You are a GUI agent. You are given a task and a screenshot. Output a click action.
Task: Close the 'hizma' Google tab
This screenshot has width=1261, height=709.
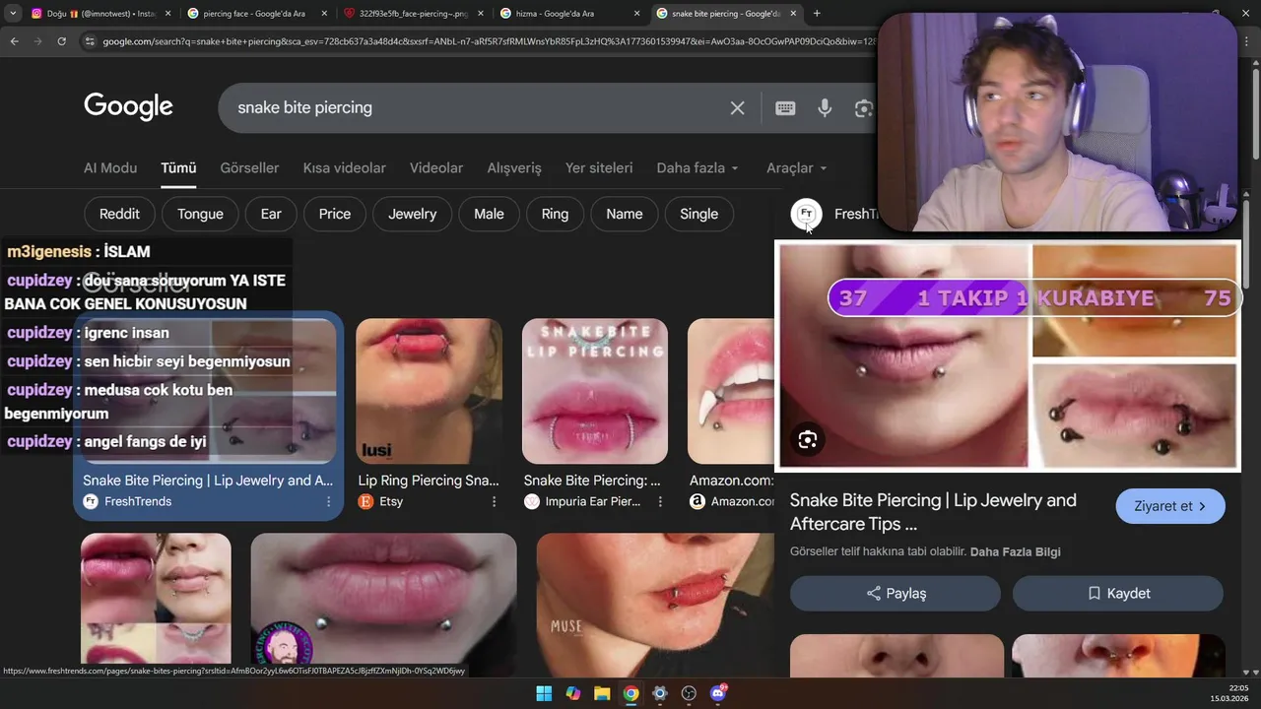point(637,14)
